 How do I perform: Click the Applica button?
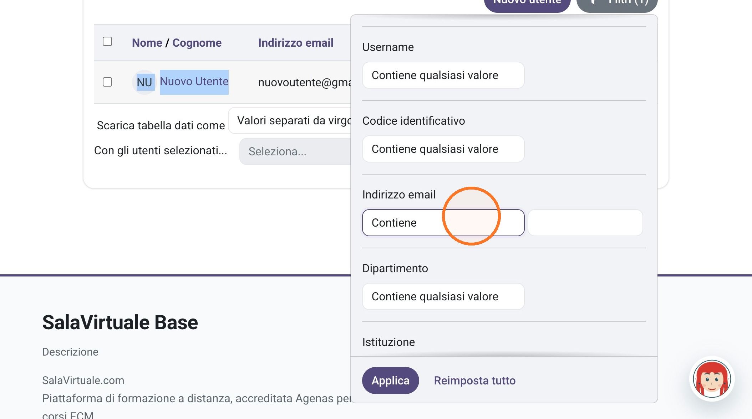tap(390, 381)
